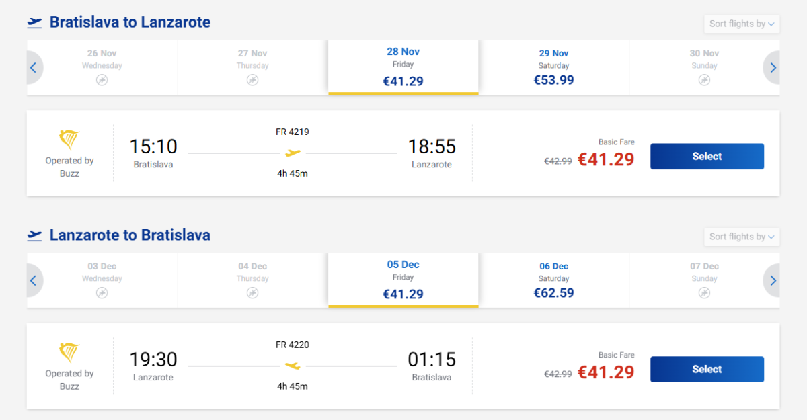Go to the next outbound dates with the right arrow

point(773,67)
